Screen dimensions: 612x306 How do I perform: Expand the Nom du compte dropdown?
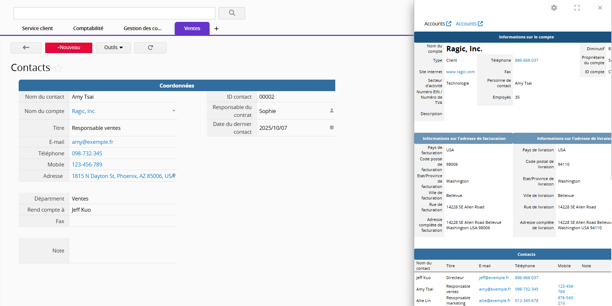pyautogui.click(x=174, y=111)
